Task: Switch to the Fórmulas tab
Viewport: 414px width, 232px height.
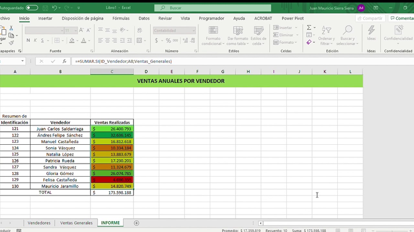Action: [121, 18]
